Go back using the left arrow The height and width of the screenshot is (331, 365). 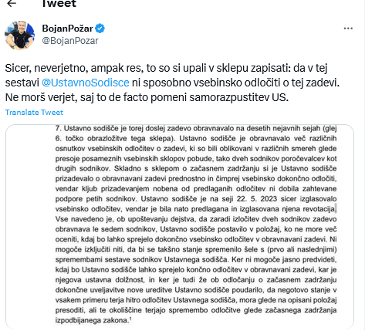coord(12,3)
